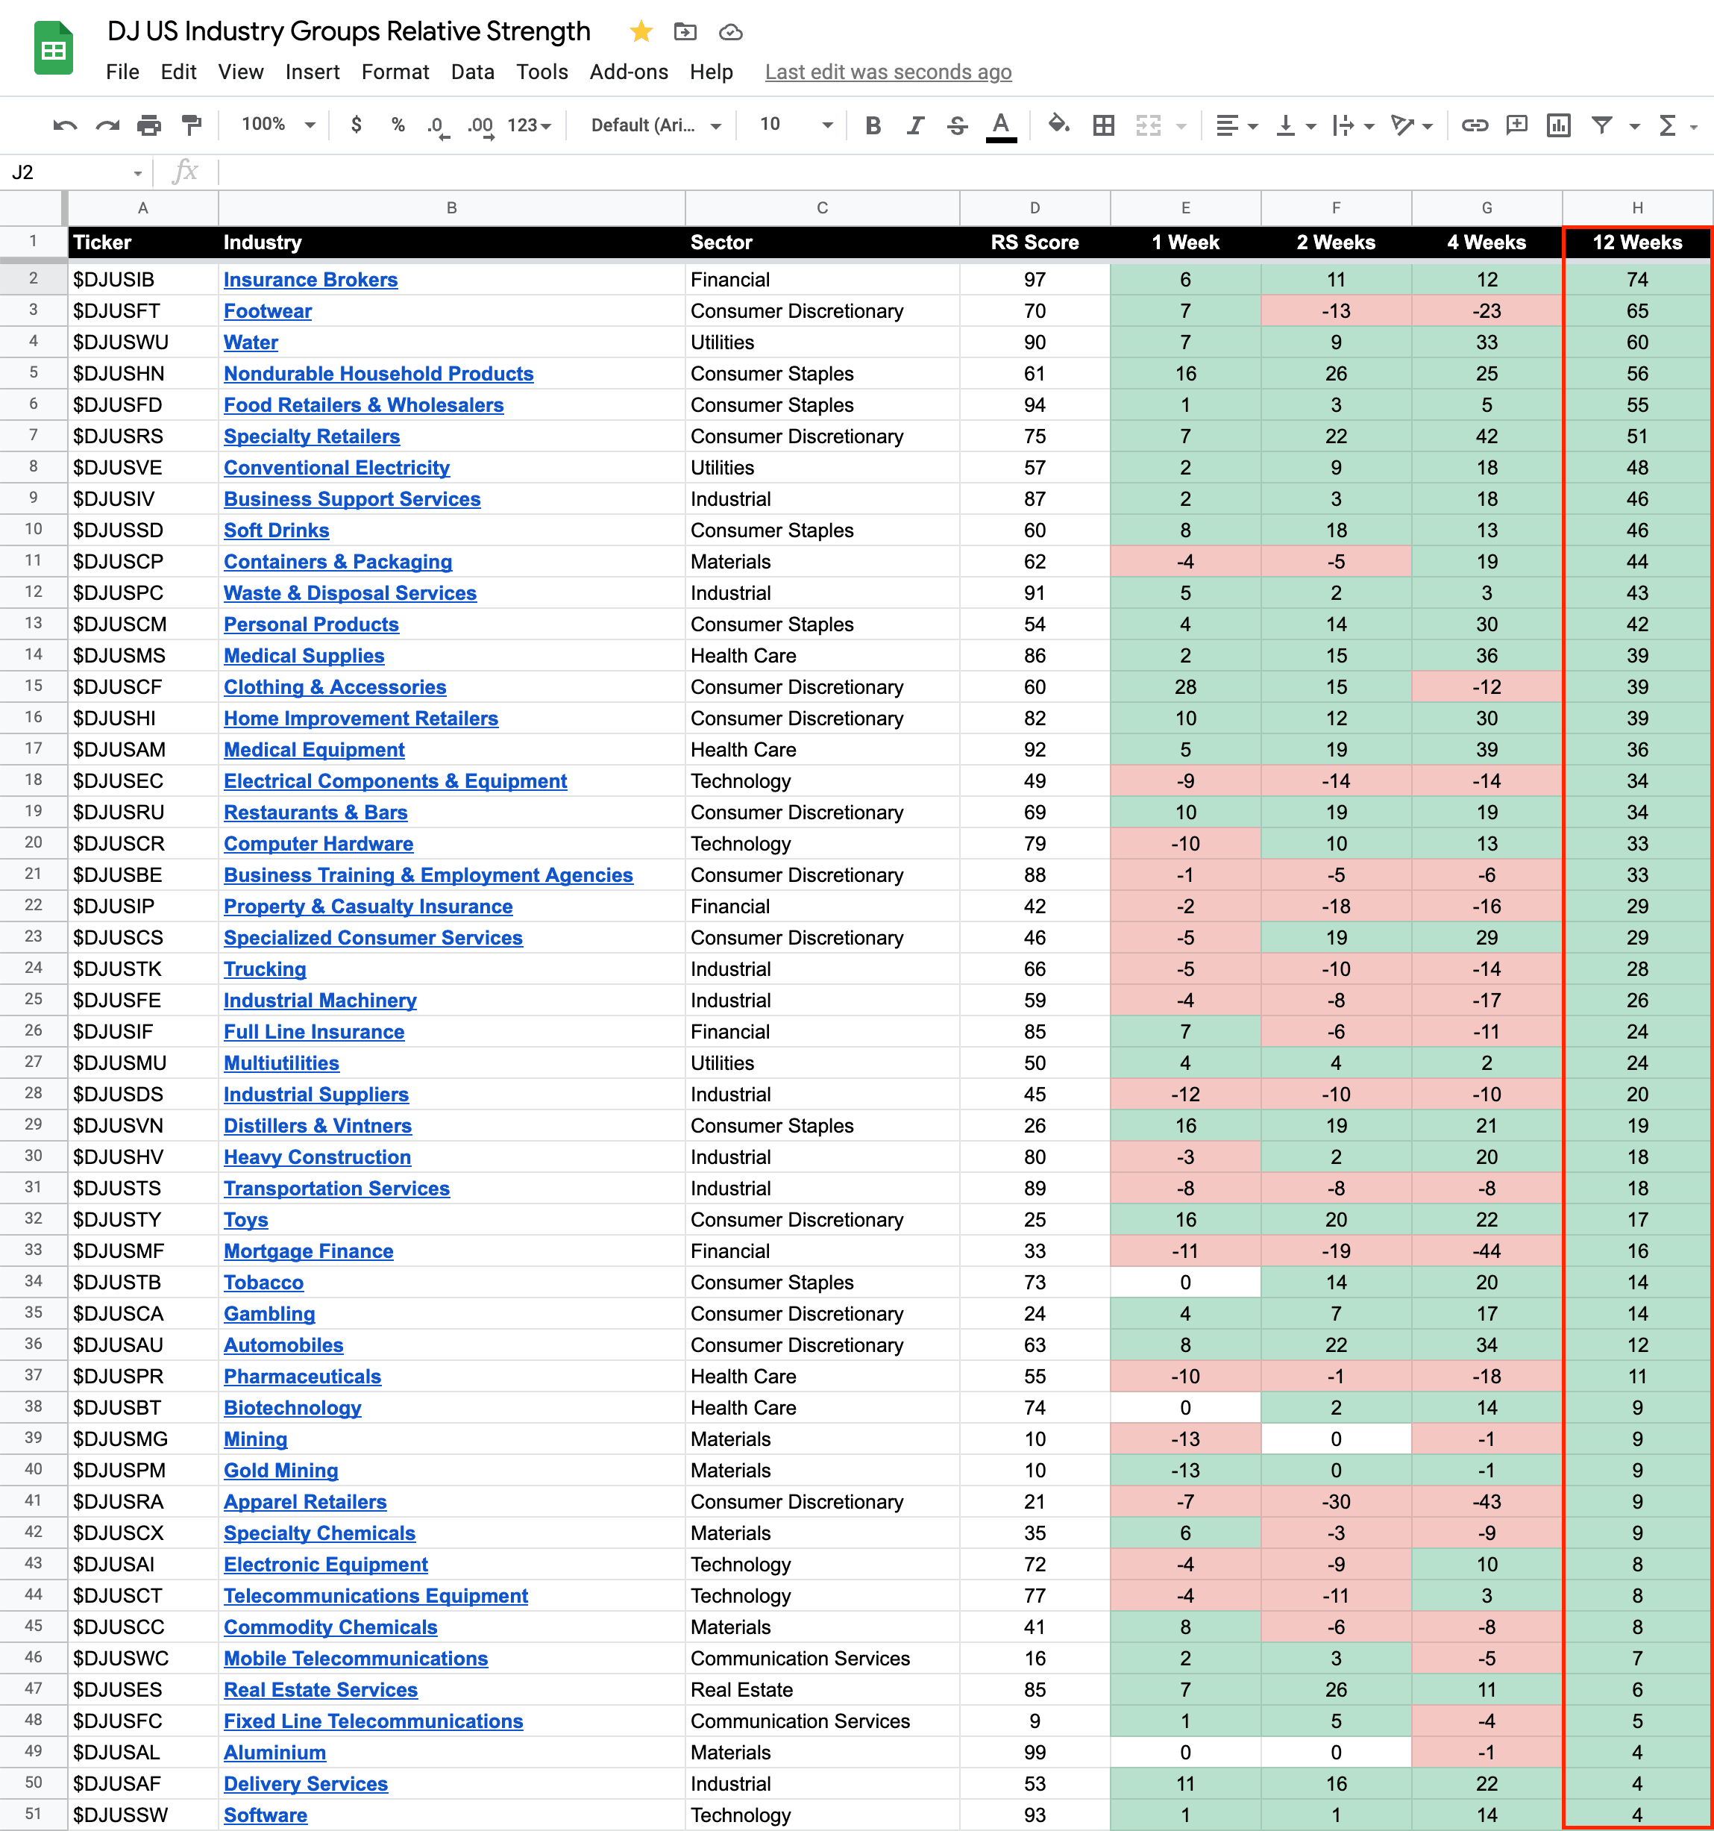Open the font size 10 dropdown
This screenshot has width=1714, height=1831.
(797, 125)
